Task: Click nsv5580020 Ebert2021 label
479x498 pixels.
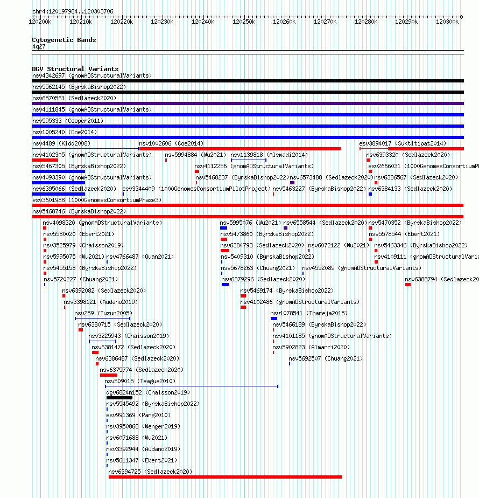Action: point(79,234)
